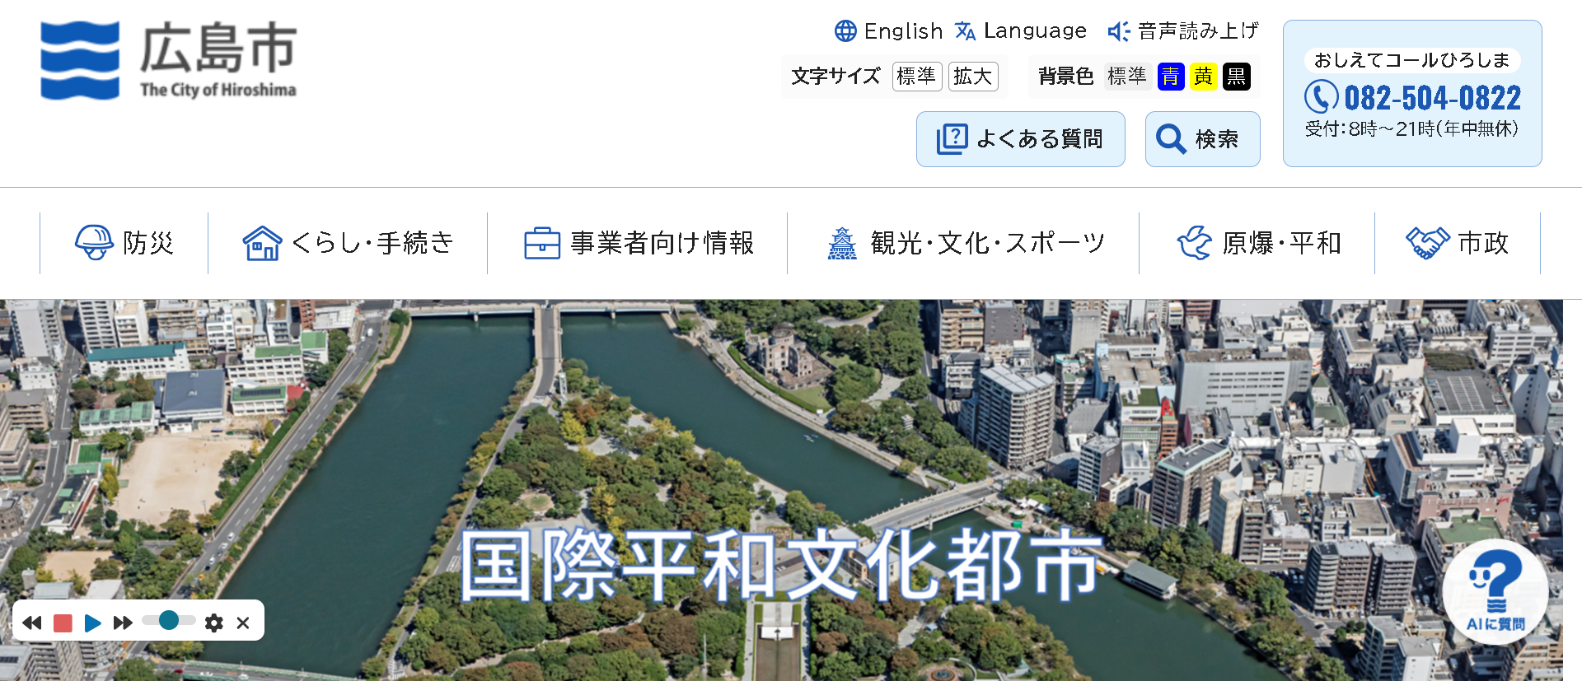Image resolution: width=1582 pixels, height=681 pixels.
Task: Click the briefcase icon for 事業者向け情報
Action: tap(542, 243)
